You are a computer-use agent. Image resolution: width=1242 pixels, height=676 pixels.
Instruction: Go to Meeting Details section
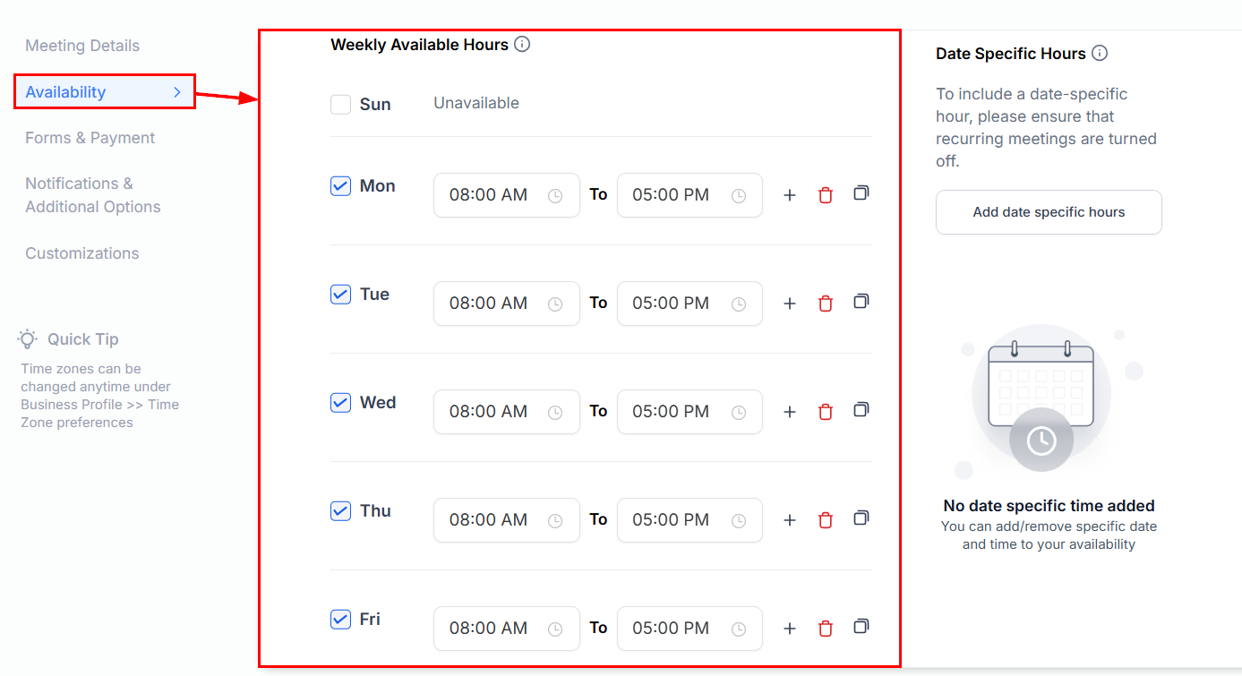[82, 46]
